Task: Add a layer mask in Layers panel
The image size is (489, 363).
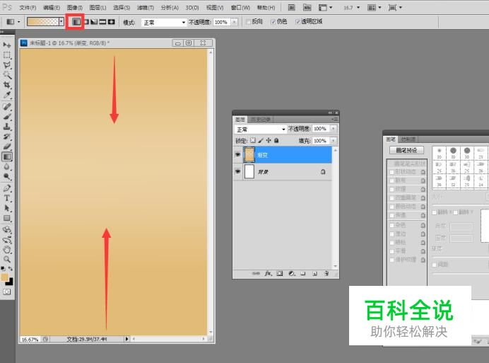Action: click(x=280, y=274)
